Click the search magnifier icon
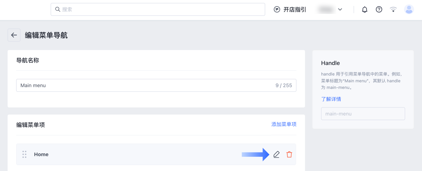This screenshot has width=422, height=171. (57, 9)
